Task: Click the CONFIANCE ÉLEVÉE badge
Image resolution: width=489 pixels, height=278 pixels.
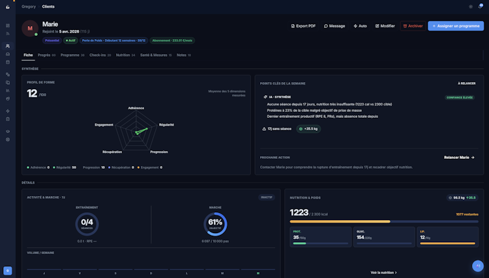Action: tap(460, 98)
